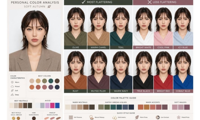Image resolution: width=200 pixels, height=120 pixels.
Task: Choose the cream swatch in Best Neutrals
Action: click(x=11, y=105)
